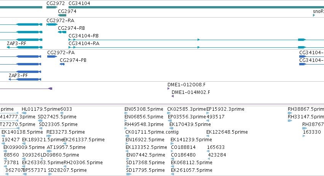Screen dimensions: 324x176
Task: Open the CG34104-RA transcript label
Action: [84, 44]
